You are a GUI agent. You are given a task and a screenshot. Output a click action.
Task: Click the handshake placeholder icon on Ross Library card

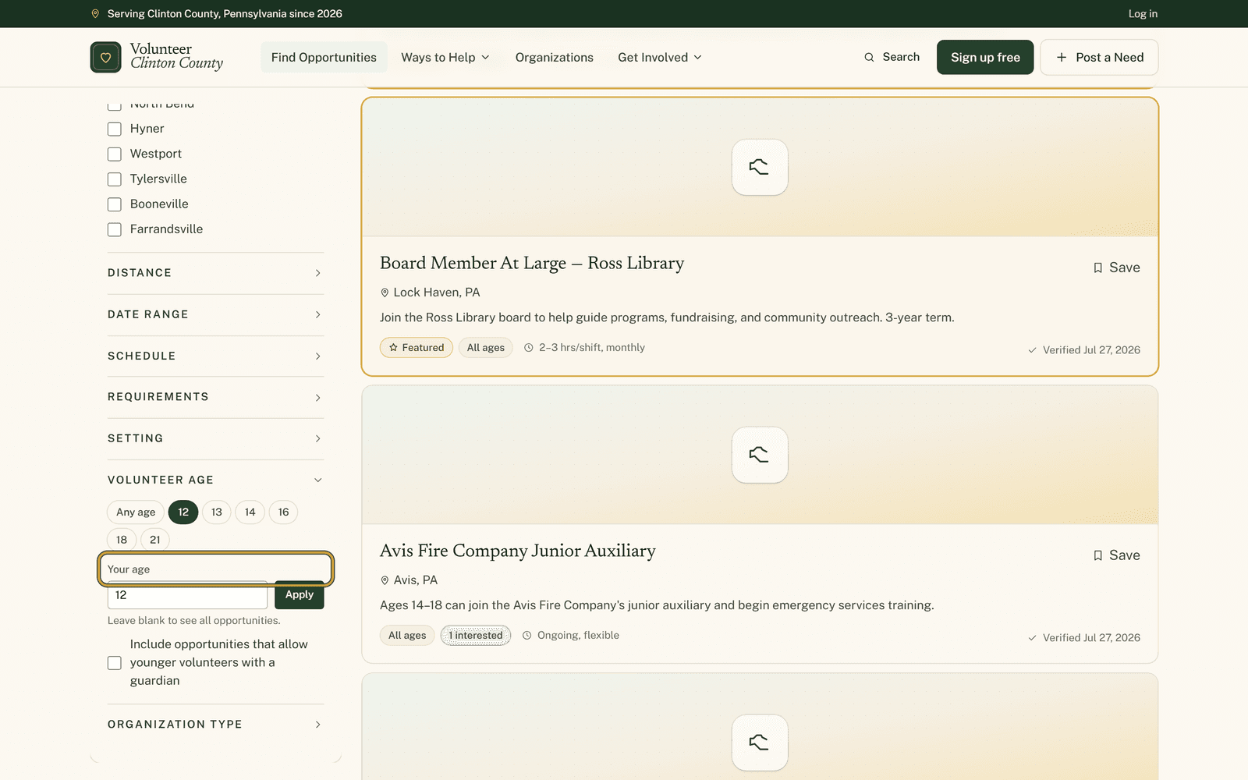tap(760, 167)
